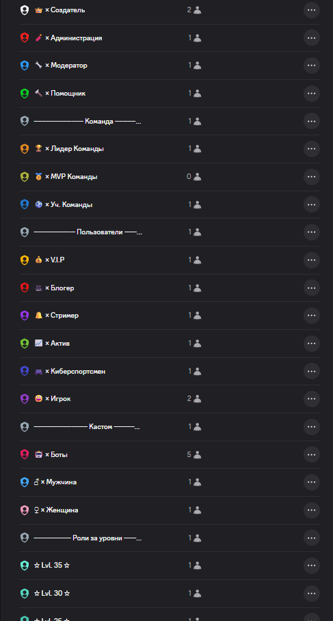
Task: Click the red shield icon beside Администрация
Action: 25,38
